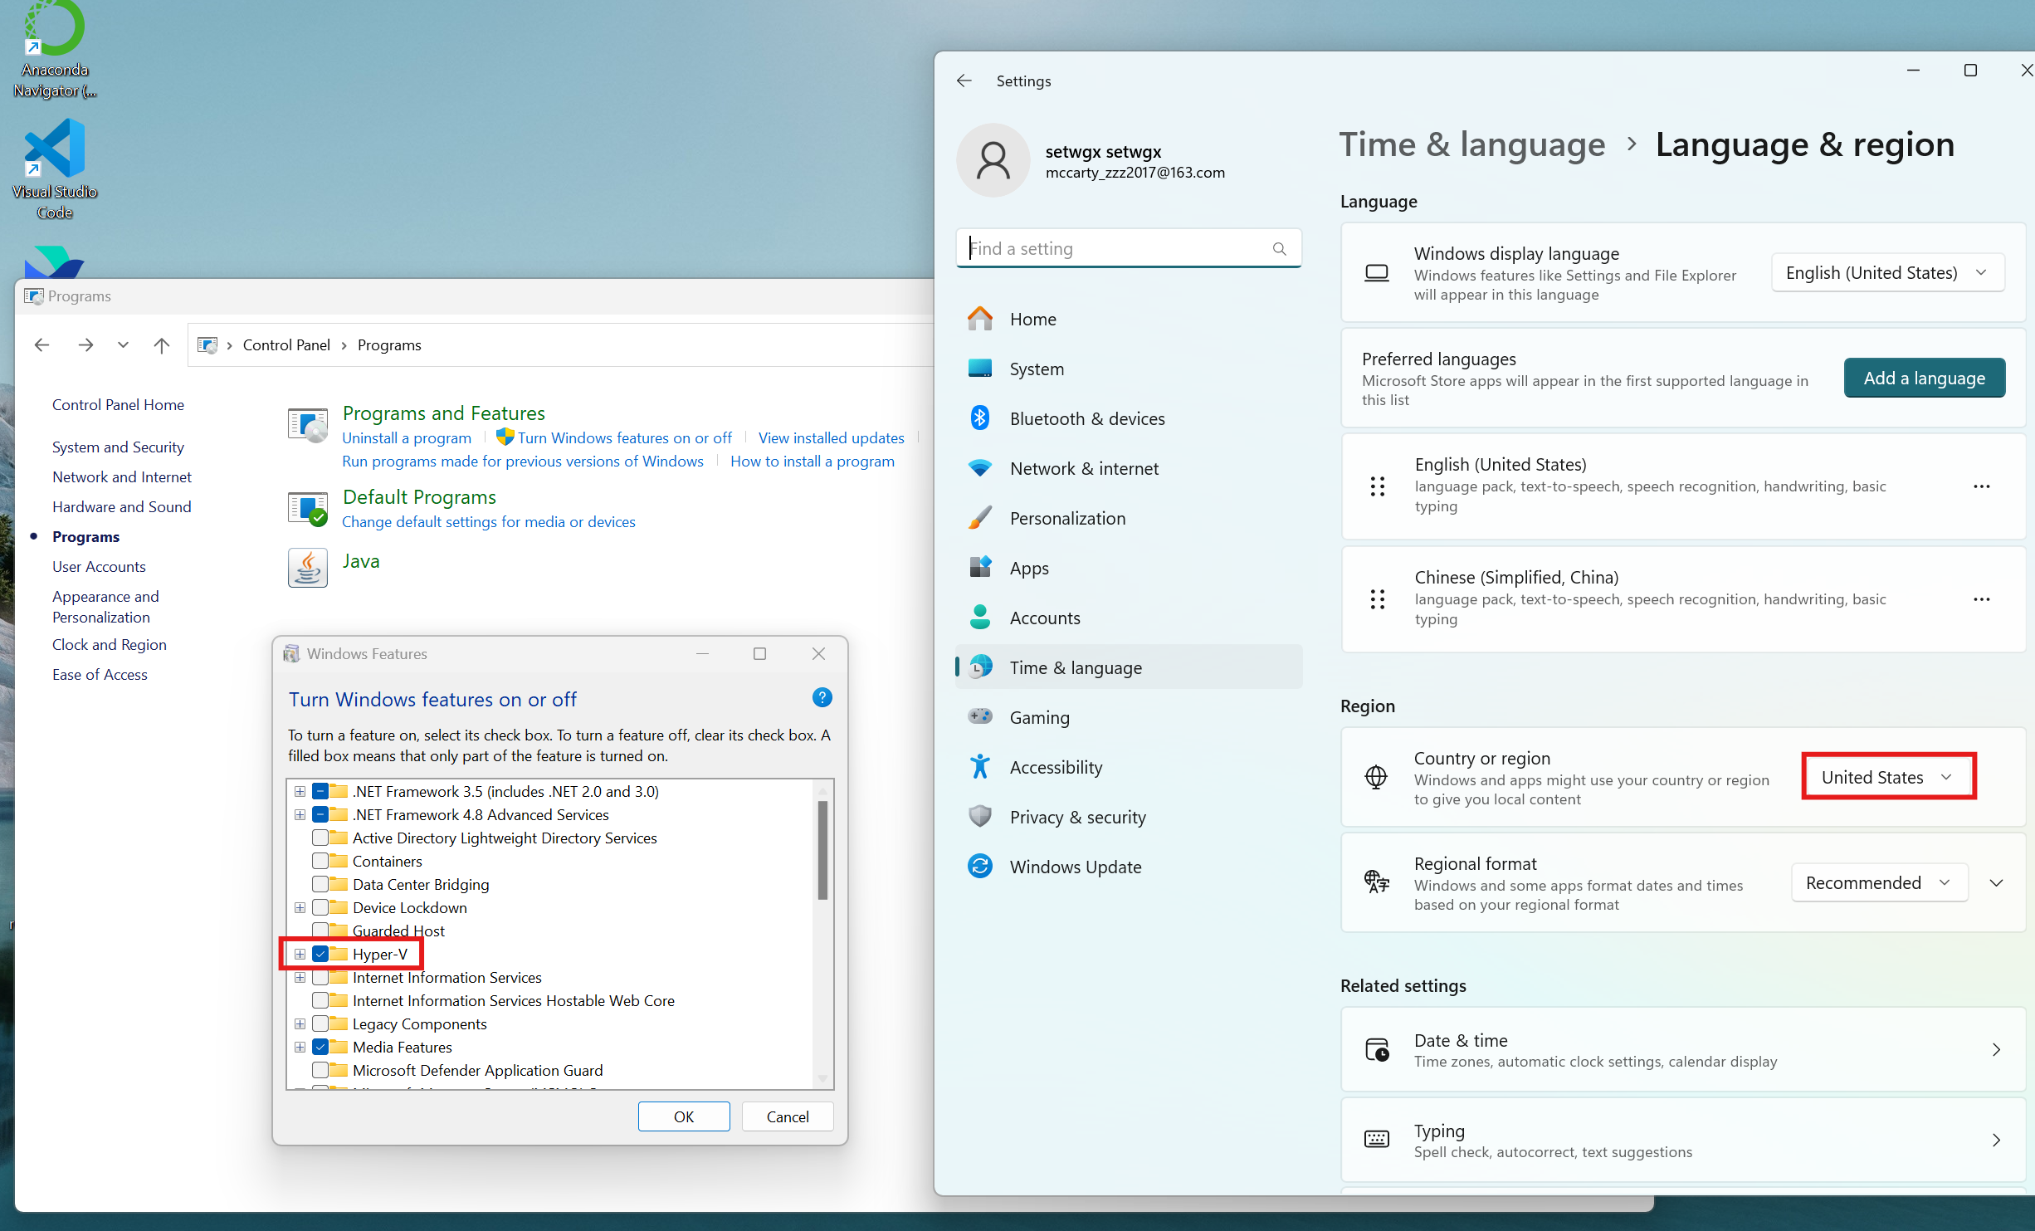Check Active Directory Lightweight Directory Services
2035x1231 pixels.
(320, 838)
